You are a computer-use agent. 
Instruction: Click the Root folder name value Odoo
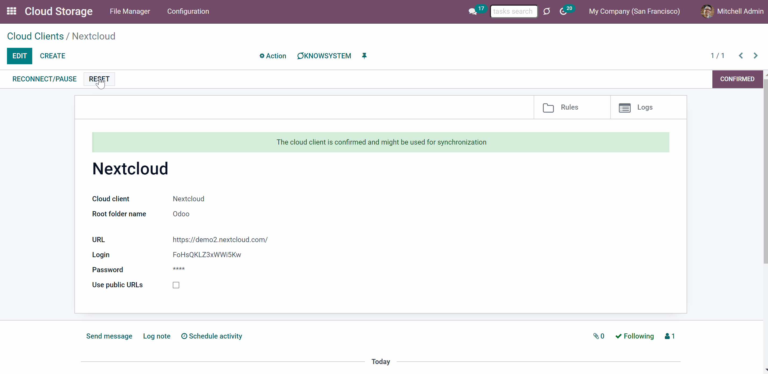tap(181, 214)
